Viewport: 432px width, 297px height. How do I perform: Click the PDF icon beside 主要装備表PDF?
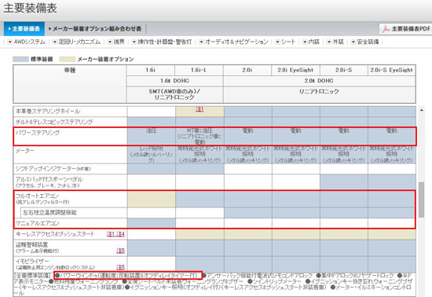point(386,28)
